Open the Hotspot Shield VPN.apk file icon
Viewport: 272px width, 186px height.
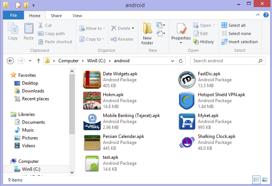tap(187, 101)
